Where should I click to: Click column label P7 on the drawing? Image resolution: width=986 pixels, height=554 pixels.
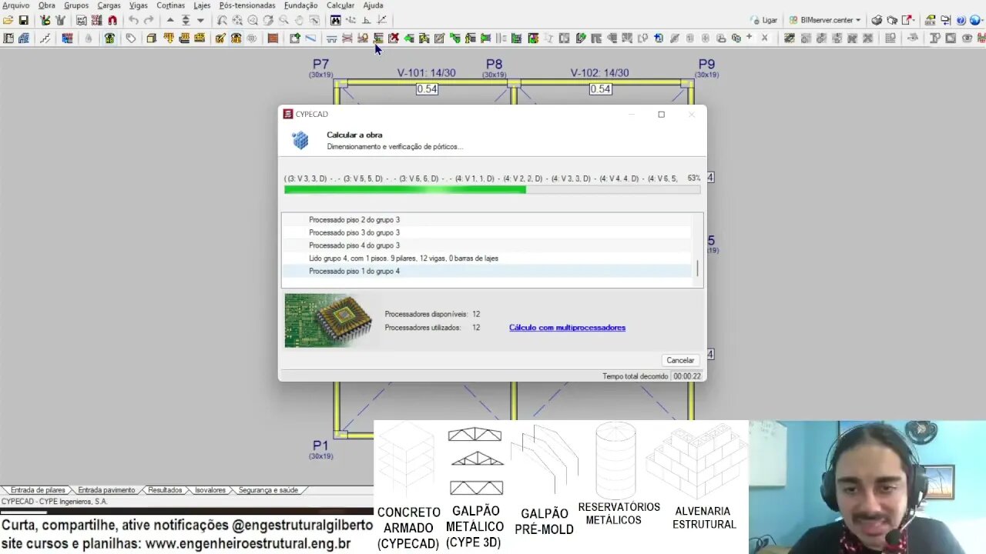coord(320,65)
